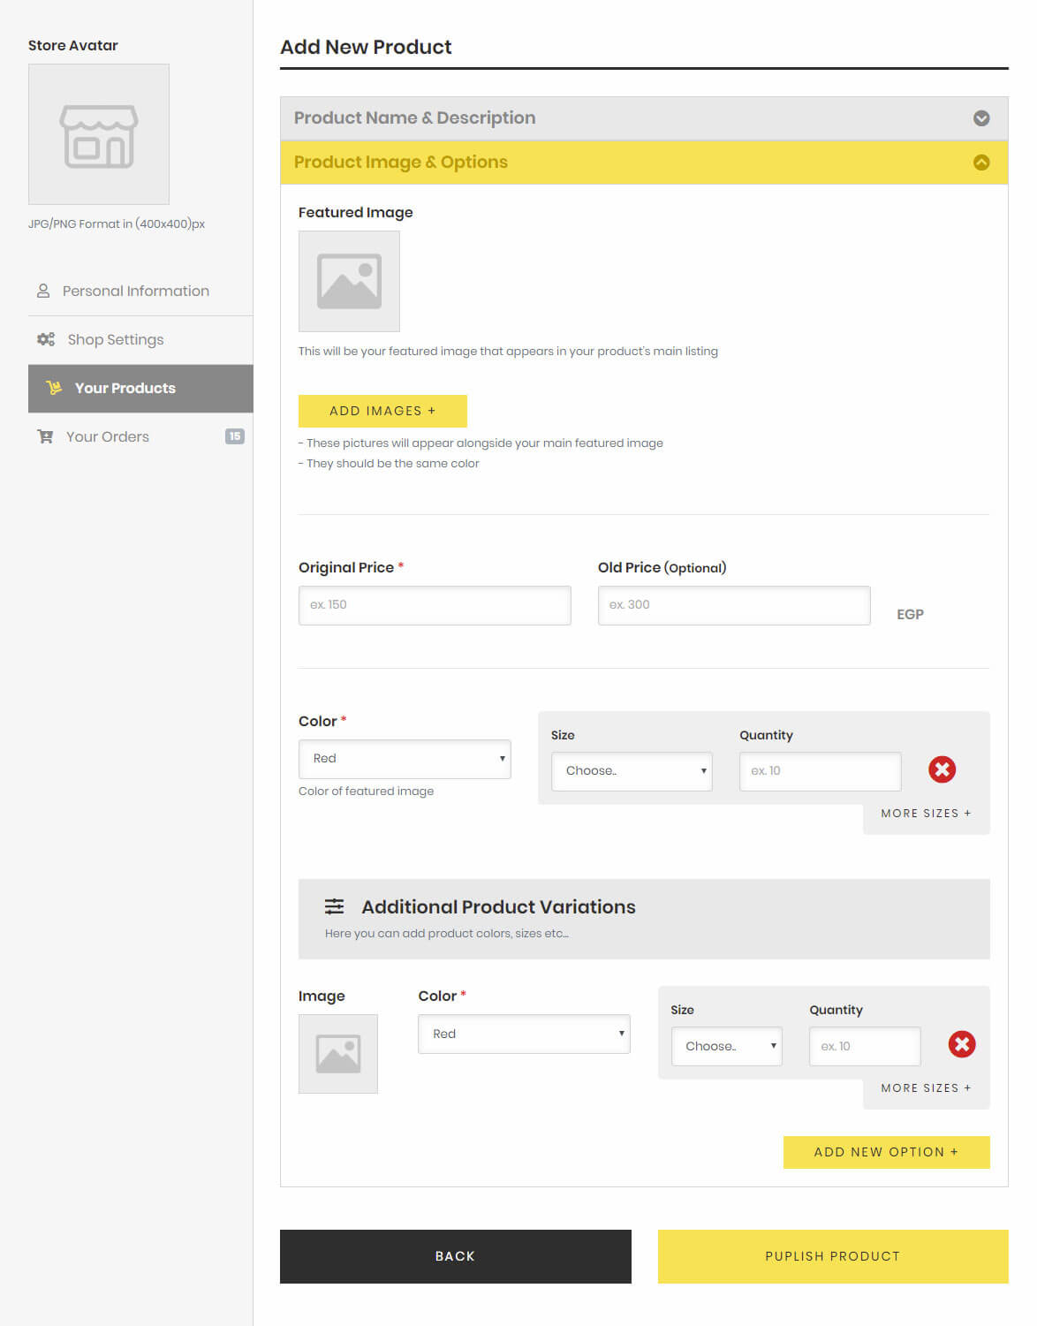The image size is (1037, 1326).
Task: Click the orders badge showing 15
Action: click(x=234, y=436)
